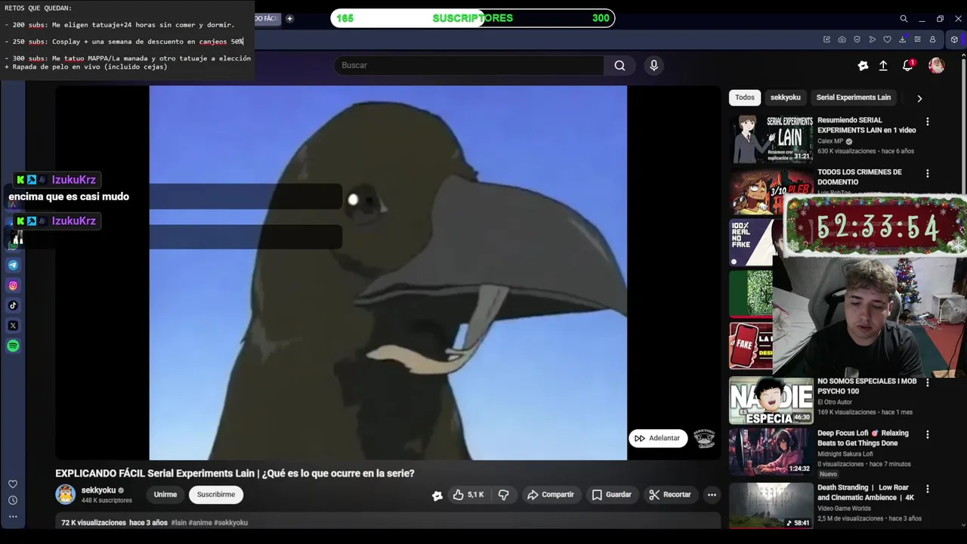
Task: Open Resumiendo SERIAL EXPERIMENTS LAIN thumbnail
Action: point(771,139)
